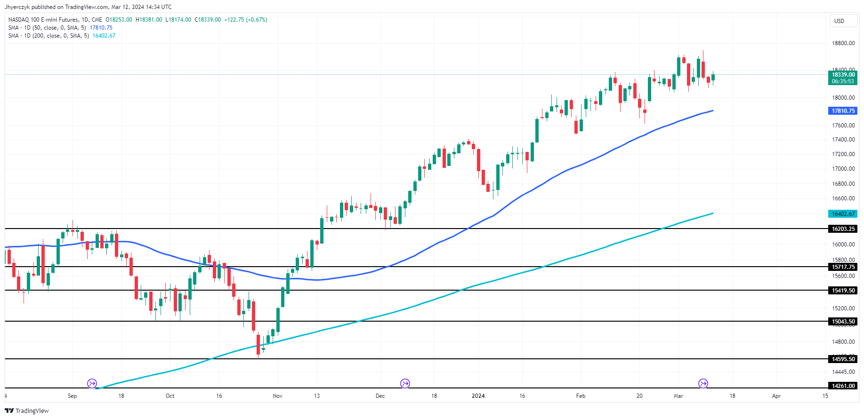Screen dimensions: 864x419
Task: Click the 2024 date axis label
Action: point(478,396)
